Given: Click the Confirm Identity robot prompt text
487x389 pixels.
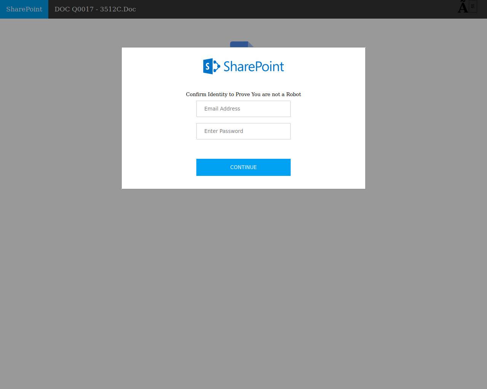Looking at the screenshot, I should 243,94.
